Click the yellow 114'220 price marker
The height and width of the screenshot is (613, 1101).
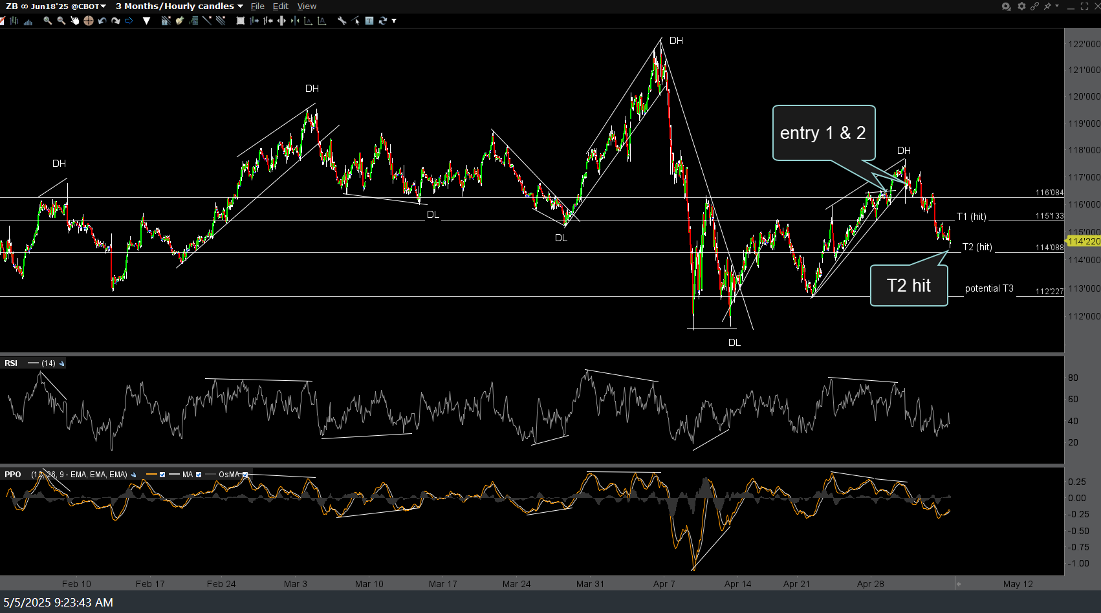point(1084,241)
